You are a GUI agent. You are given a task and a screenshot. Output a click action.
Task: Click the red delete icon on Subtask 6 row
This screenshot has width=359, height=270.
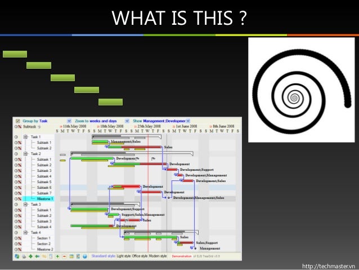coord(20,188)
